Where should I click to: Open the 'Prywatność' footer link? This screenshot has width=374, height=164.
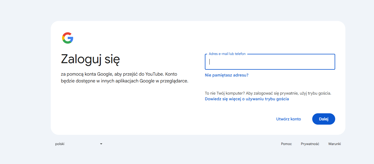310,144
